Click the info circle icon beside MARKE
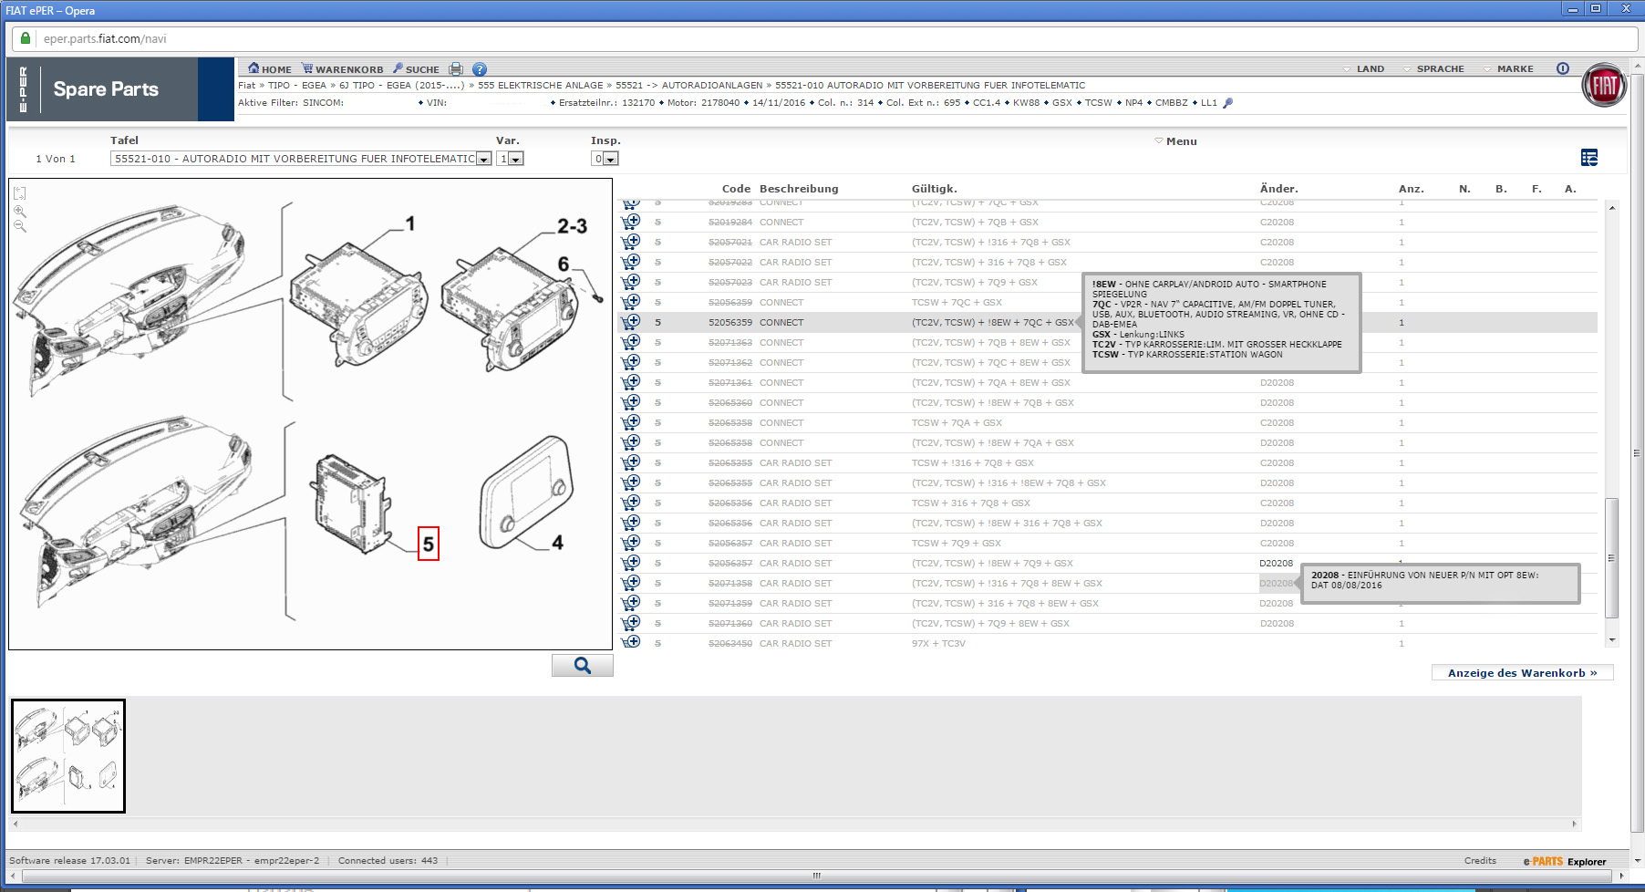Viewport: 1645px width, 892px height. [x=1563, y=68]
